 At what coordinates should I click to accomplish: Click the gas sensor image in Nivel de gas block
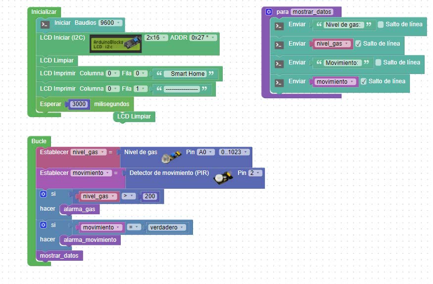[171, 157]
